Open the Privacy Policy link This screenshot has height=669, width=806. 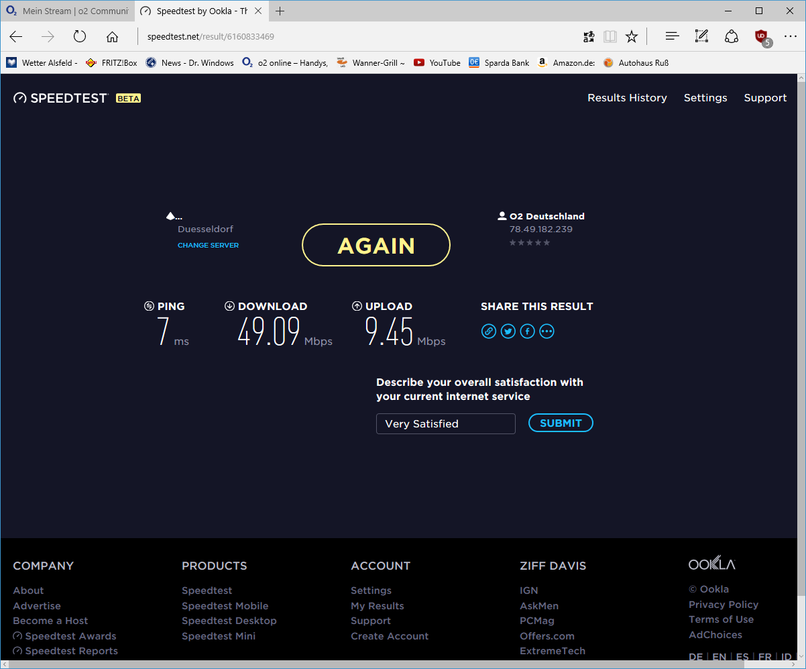tap(724, 605)
